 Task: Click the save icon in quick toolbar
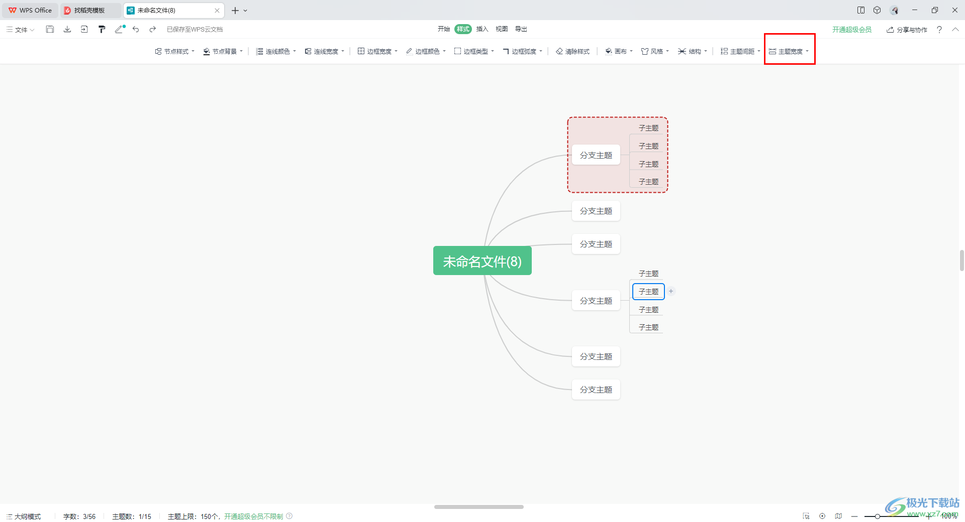[50, 29]
